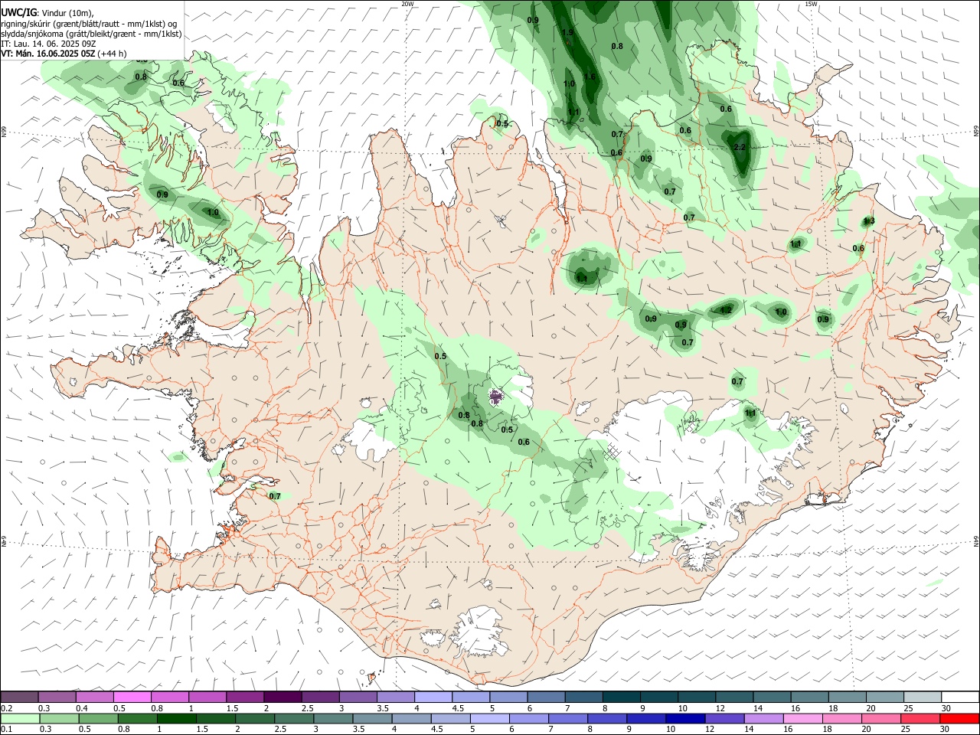Click the white snow legend swatch at 30

point(960,697)
